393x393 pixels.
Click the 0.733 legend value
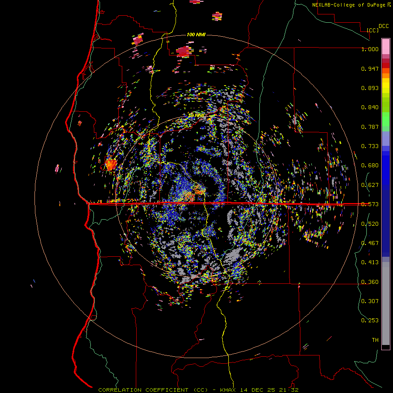[370, 146]
